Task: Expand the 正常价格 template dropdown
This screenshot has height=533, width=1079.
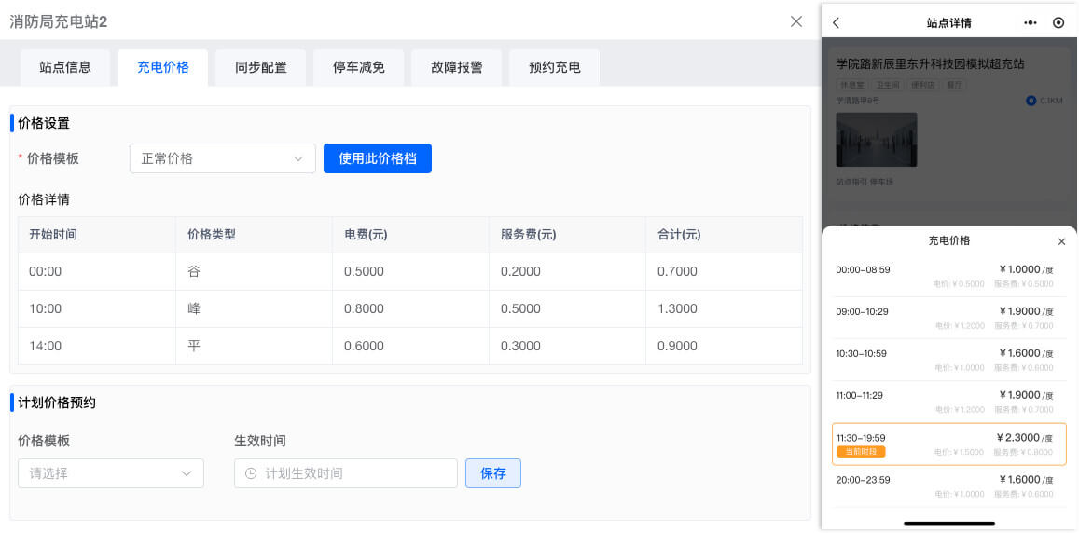Action: (x=223, y=158)
